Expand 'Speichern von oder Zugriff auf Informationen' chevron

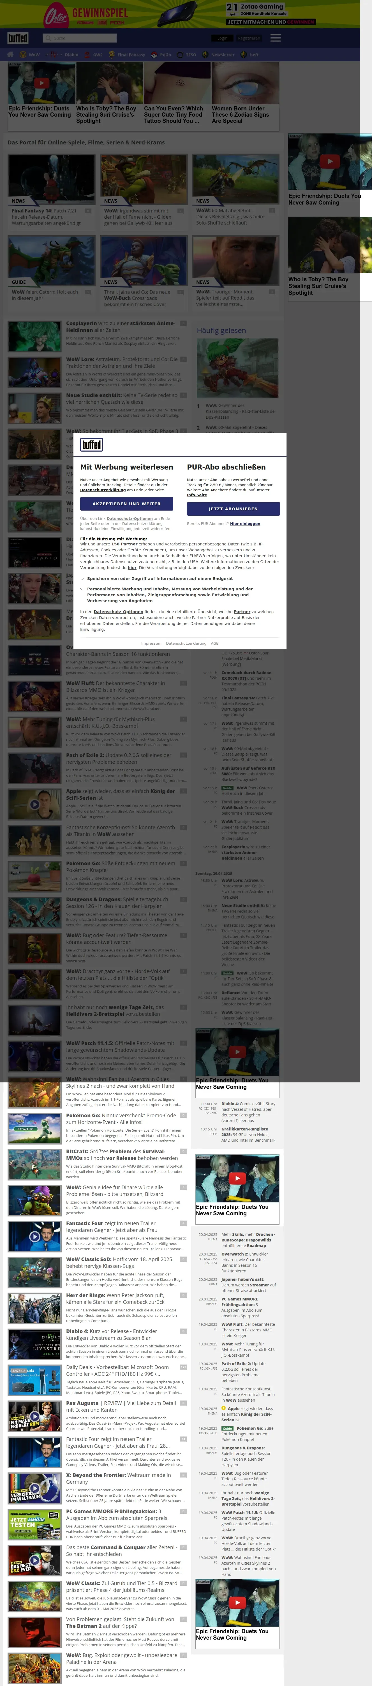(x=82, y=579)
